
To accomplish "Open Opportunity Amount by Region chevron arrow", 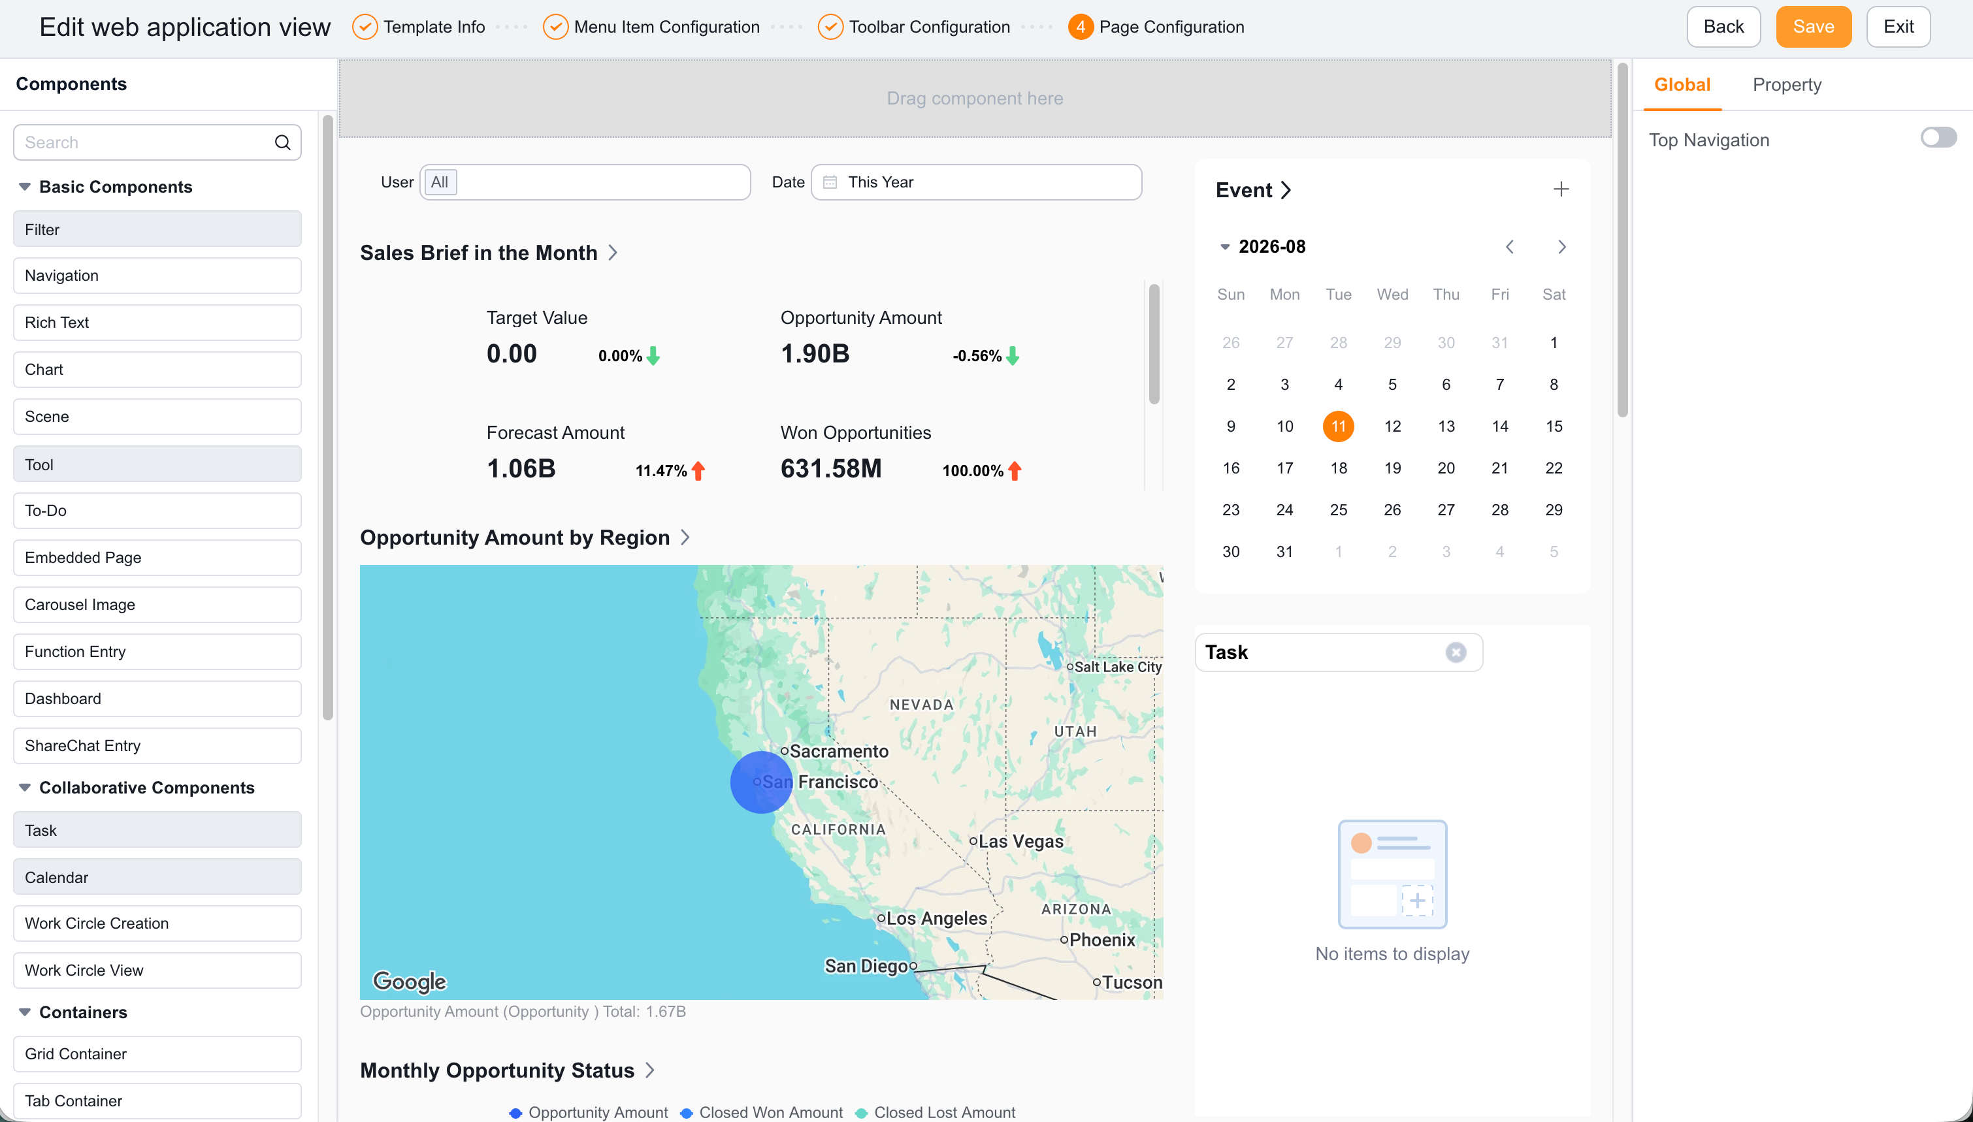I will tap(686, 537).
